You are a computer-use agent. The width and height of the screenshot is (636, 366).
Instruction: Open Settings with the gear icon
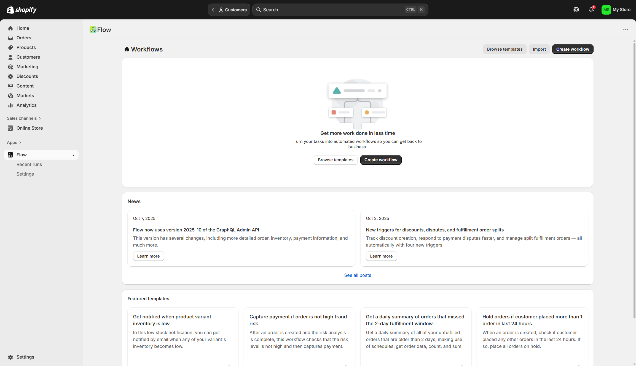pos(25,357)
